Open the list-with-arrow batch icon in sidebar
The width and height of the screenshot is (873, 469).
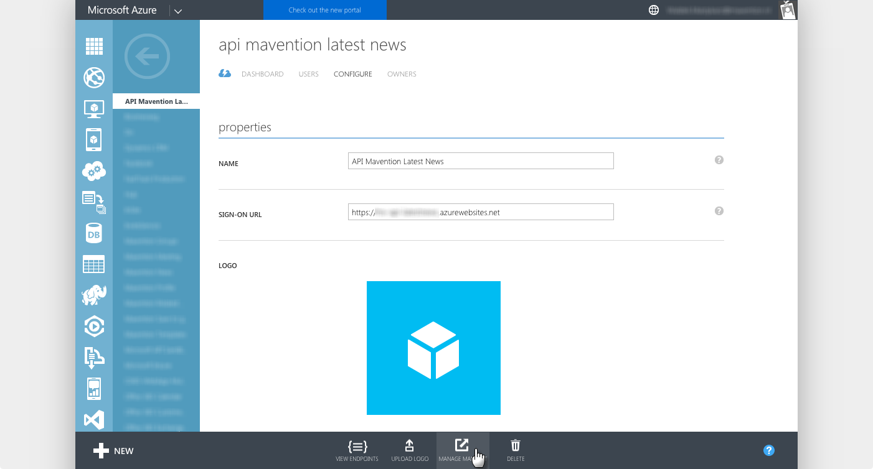click(94, 202)
